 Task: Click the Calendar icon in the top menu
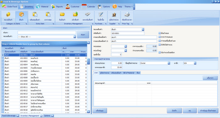(84, 7)
